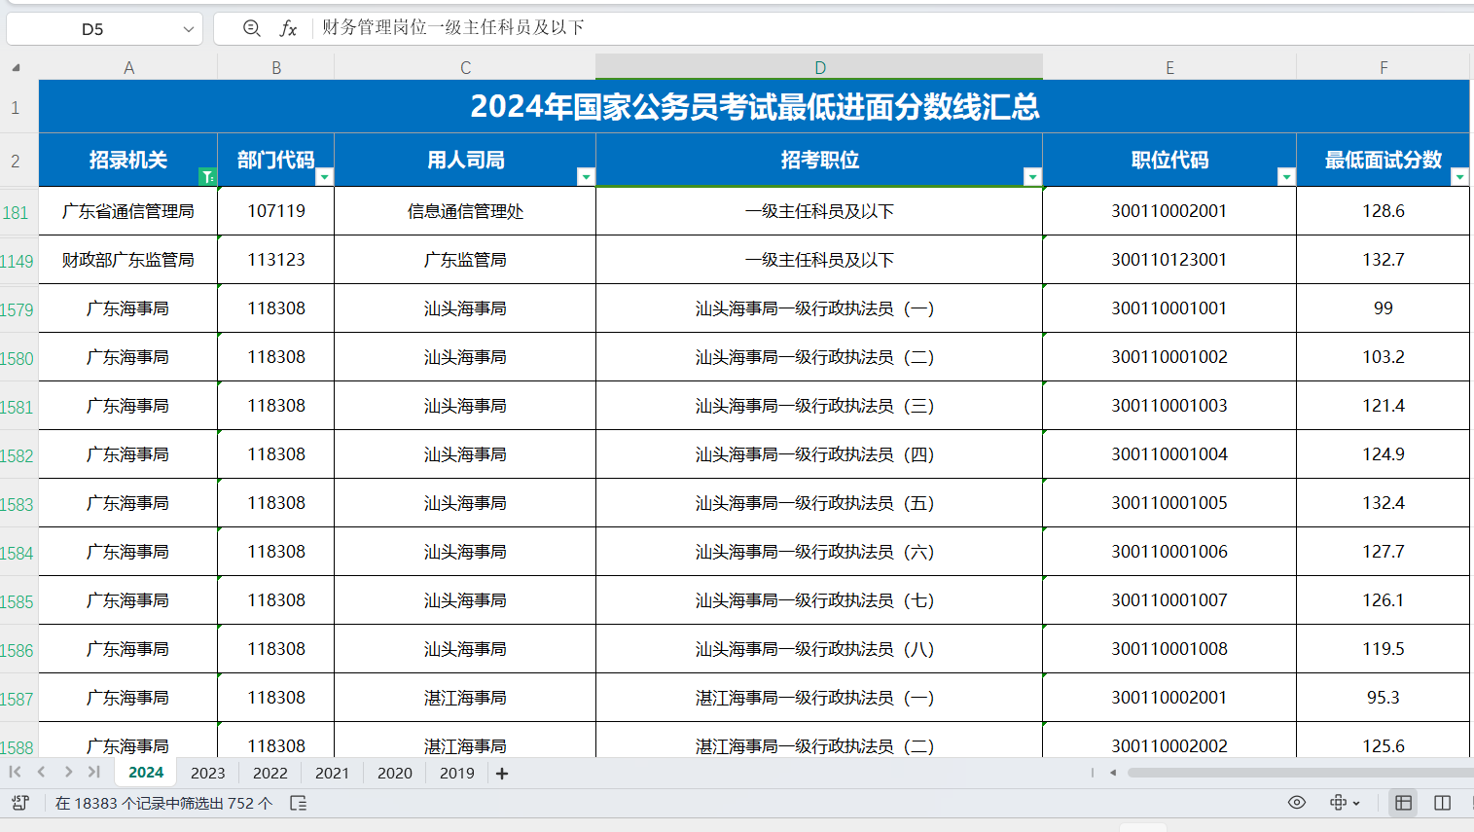
Task: Select row 1583 header
Action: coord(17,504)
